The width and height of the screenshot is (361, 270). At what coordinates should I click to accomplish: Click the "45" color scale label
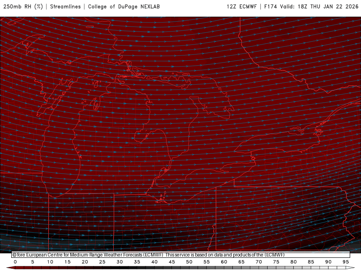172,262
